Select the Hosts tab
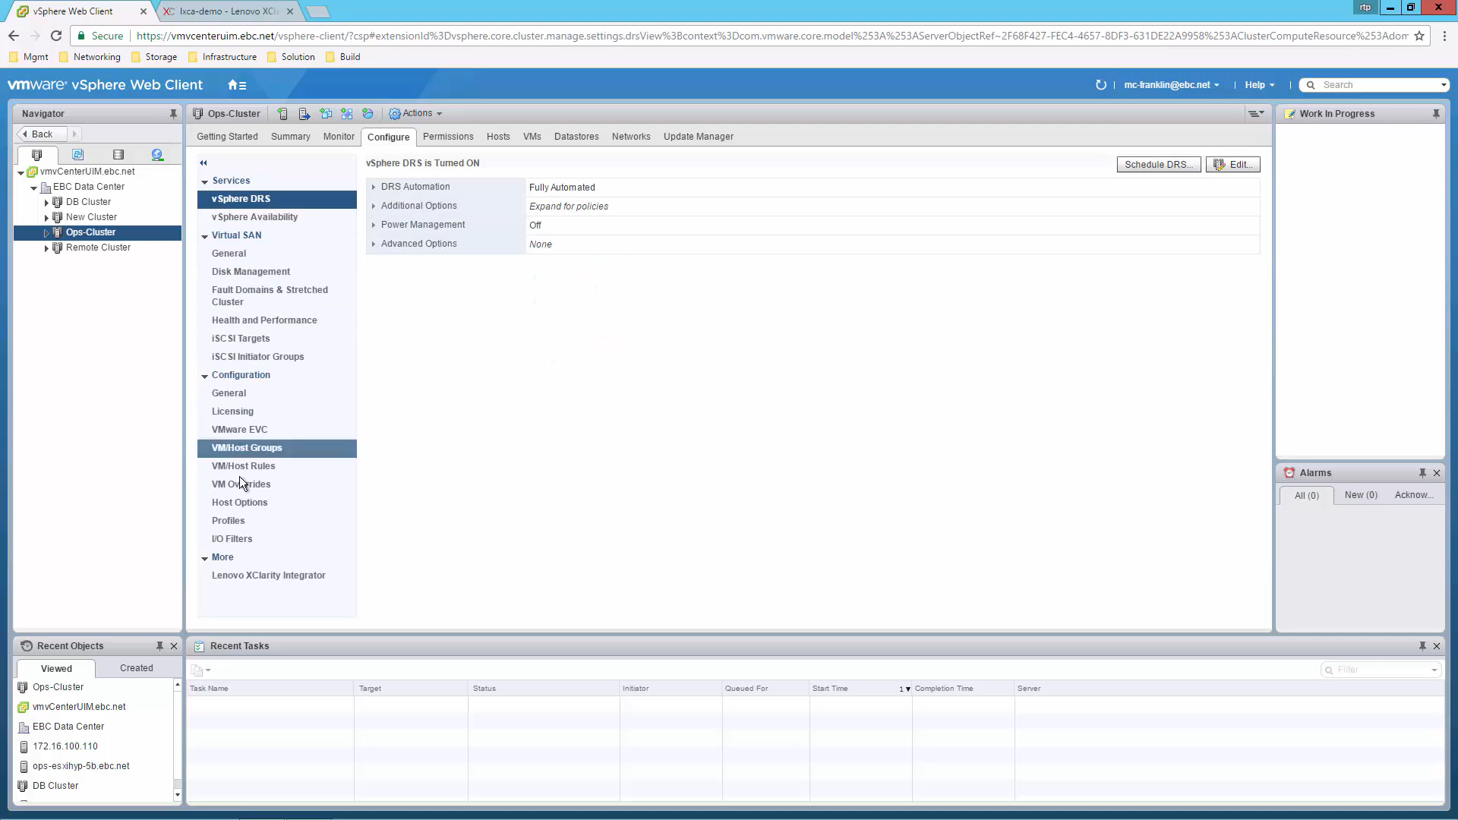Screen dimensions: 1458x820 tap(497, 136)
